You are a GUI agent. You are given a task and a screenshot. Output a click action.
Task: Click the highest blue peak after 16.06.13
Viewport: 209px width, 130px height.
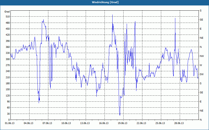click(113, 15)
